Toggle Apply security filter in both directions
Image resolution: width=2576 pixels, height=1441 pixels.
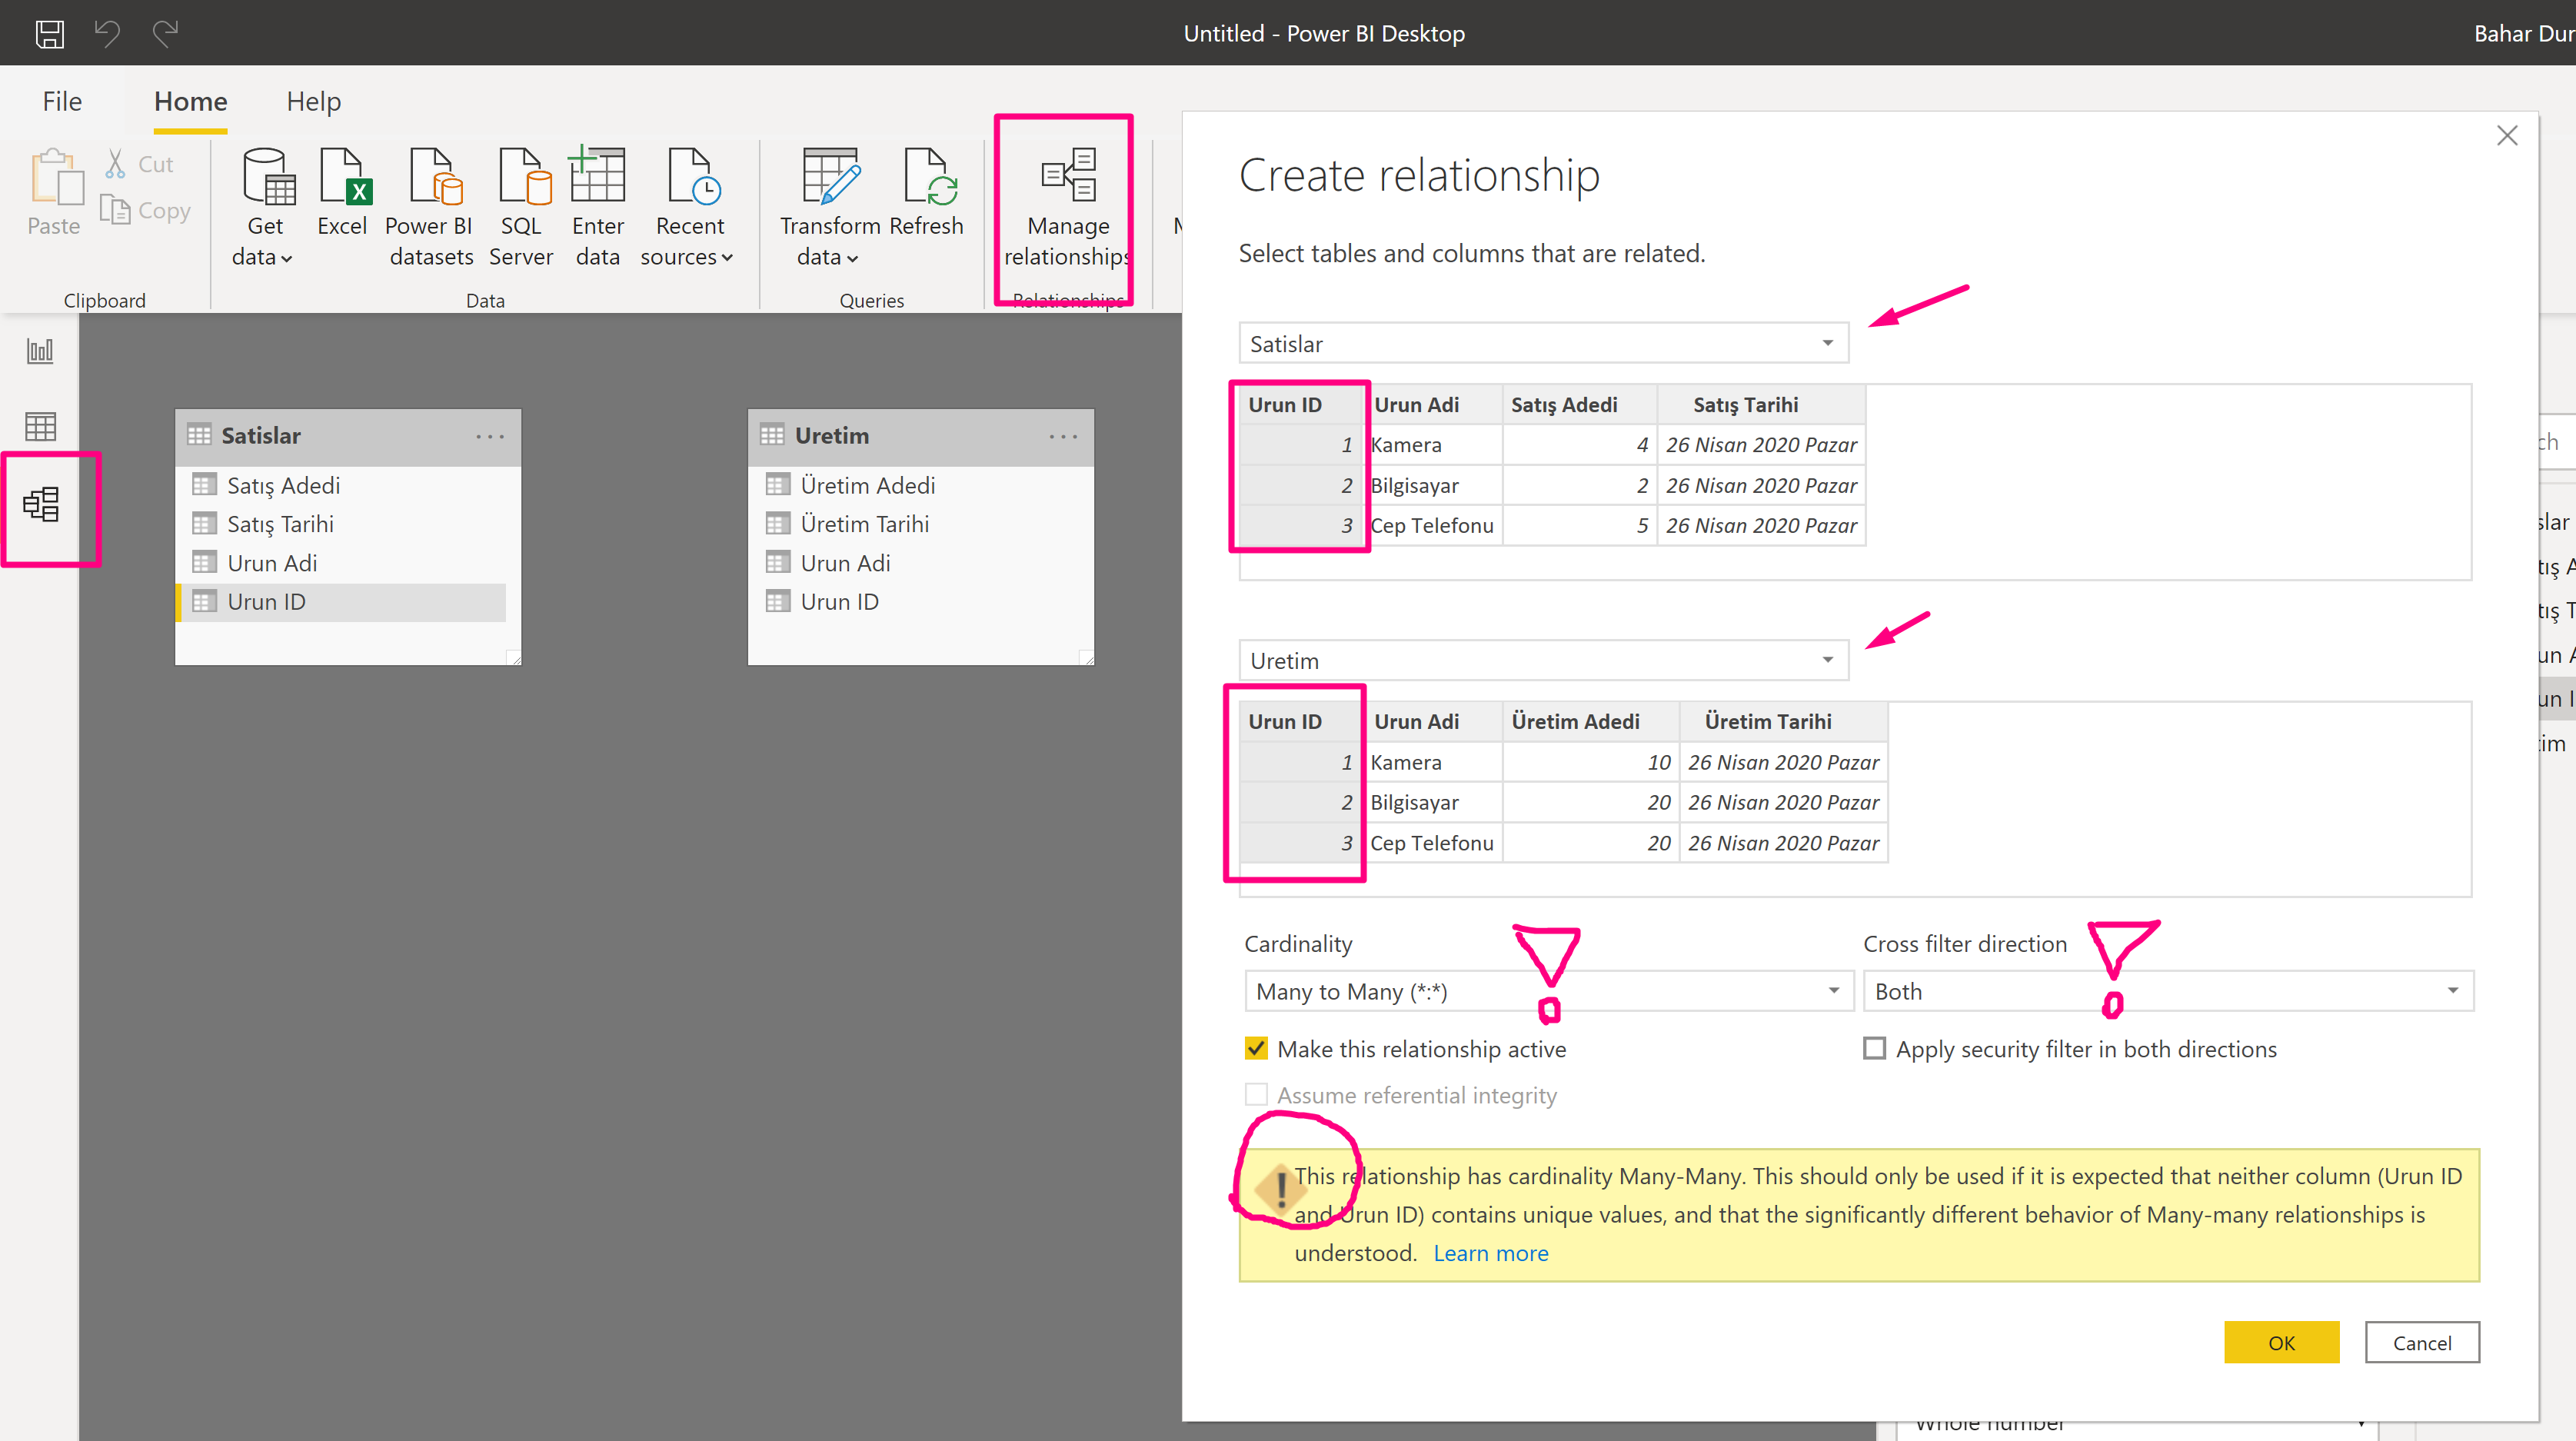[1874, 1048]
